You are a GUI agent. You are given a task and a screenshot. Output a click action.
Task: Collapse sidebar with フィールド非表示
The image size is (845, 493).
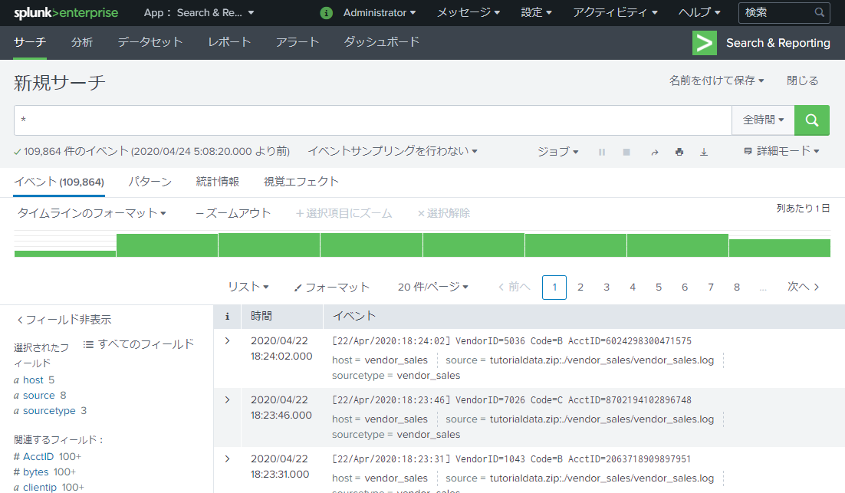tap(64, 320)
